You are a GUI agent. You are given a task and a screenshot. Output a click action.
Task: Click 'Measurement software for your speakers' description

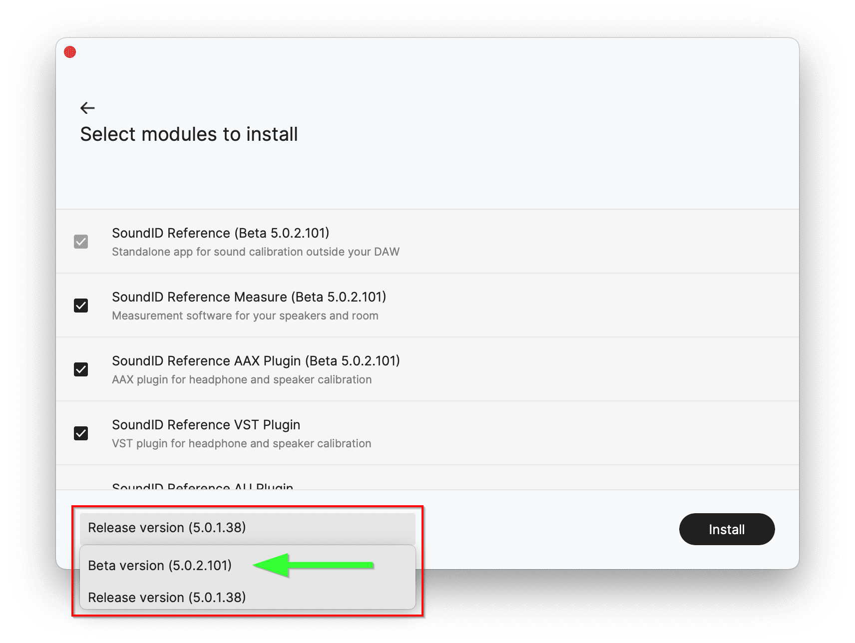[x=245, y=316]
